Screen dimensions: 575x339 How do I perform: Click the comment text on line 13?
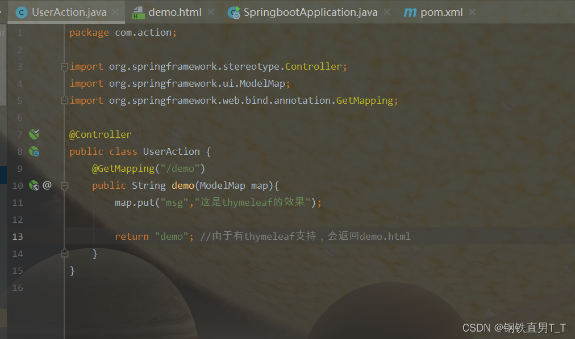point(305,236)
